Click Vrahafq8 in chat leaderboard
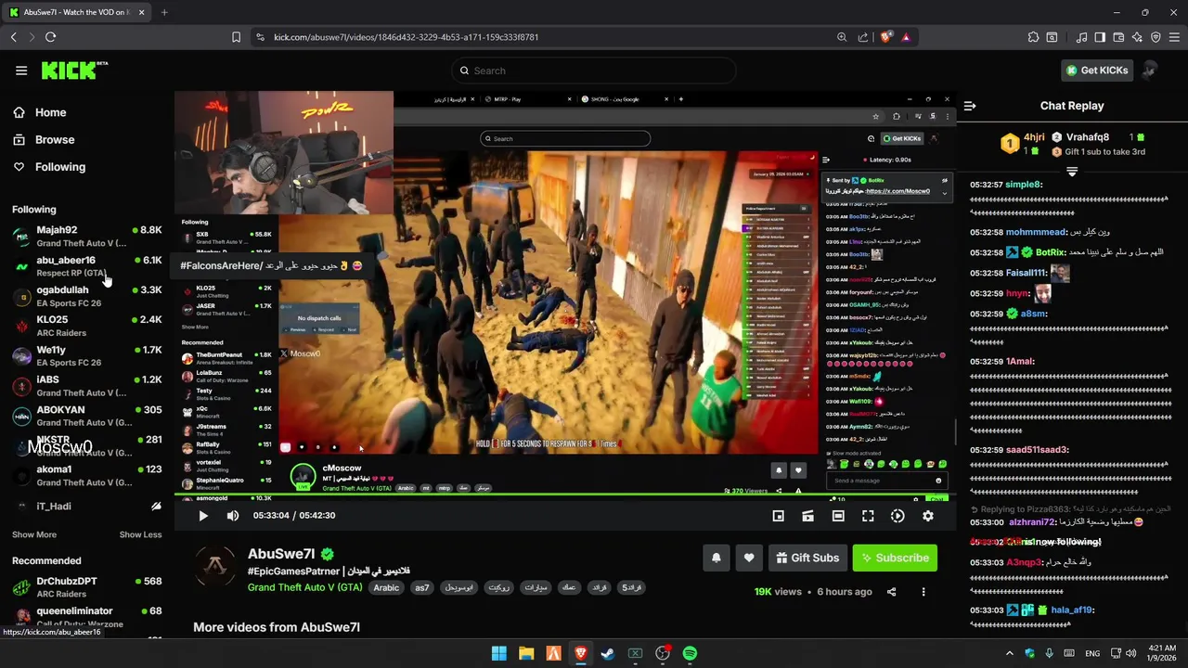 click(x=1088, y=137)
